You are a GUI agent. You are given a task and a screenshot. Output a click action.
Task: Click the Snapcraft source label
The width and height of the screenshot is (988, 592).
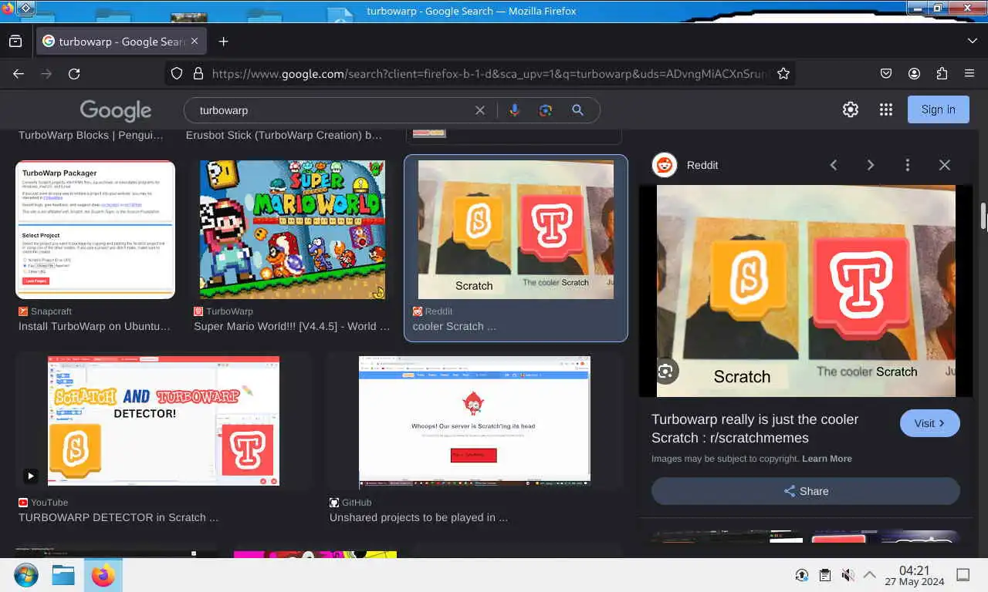45,311
